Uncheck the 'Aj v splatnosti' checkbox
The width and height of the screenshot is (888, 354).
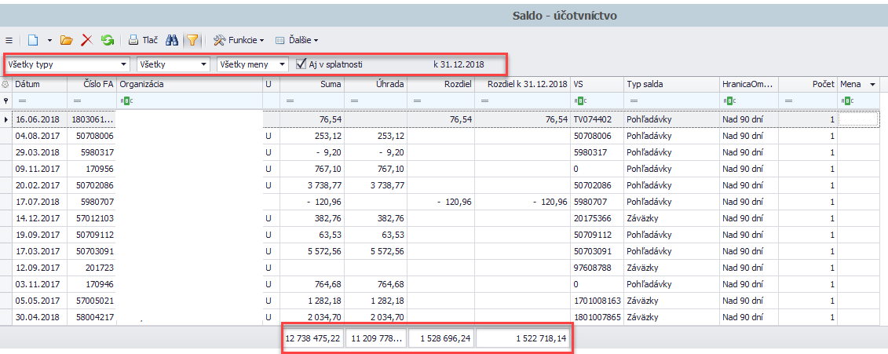click(x=301, y=64)
